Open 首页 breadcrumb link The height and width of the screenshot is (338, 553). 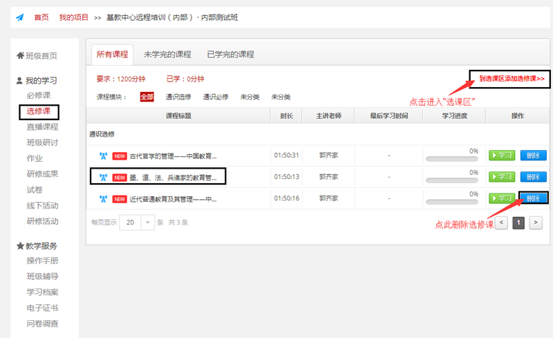pos(41,17)
